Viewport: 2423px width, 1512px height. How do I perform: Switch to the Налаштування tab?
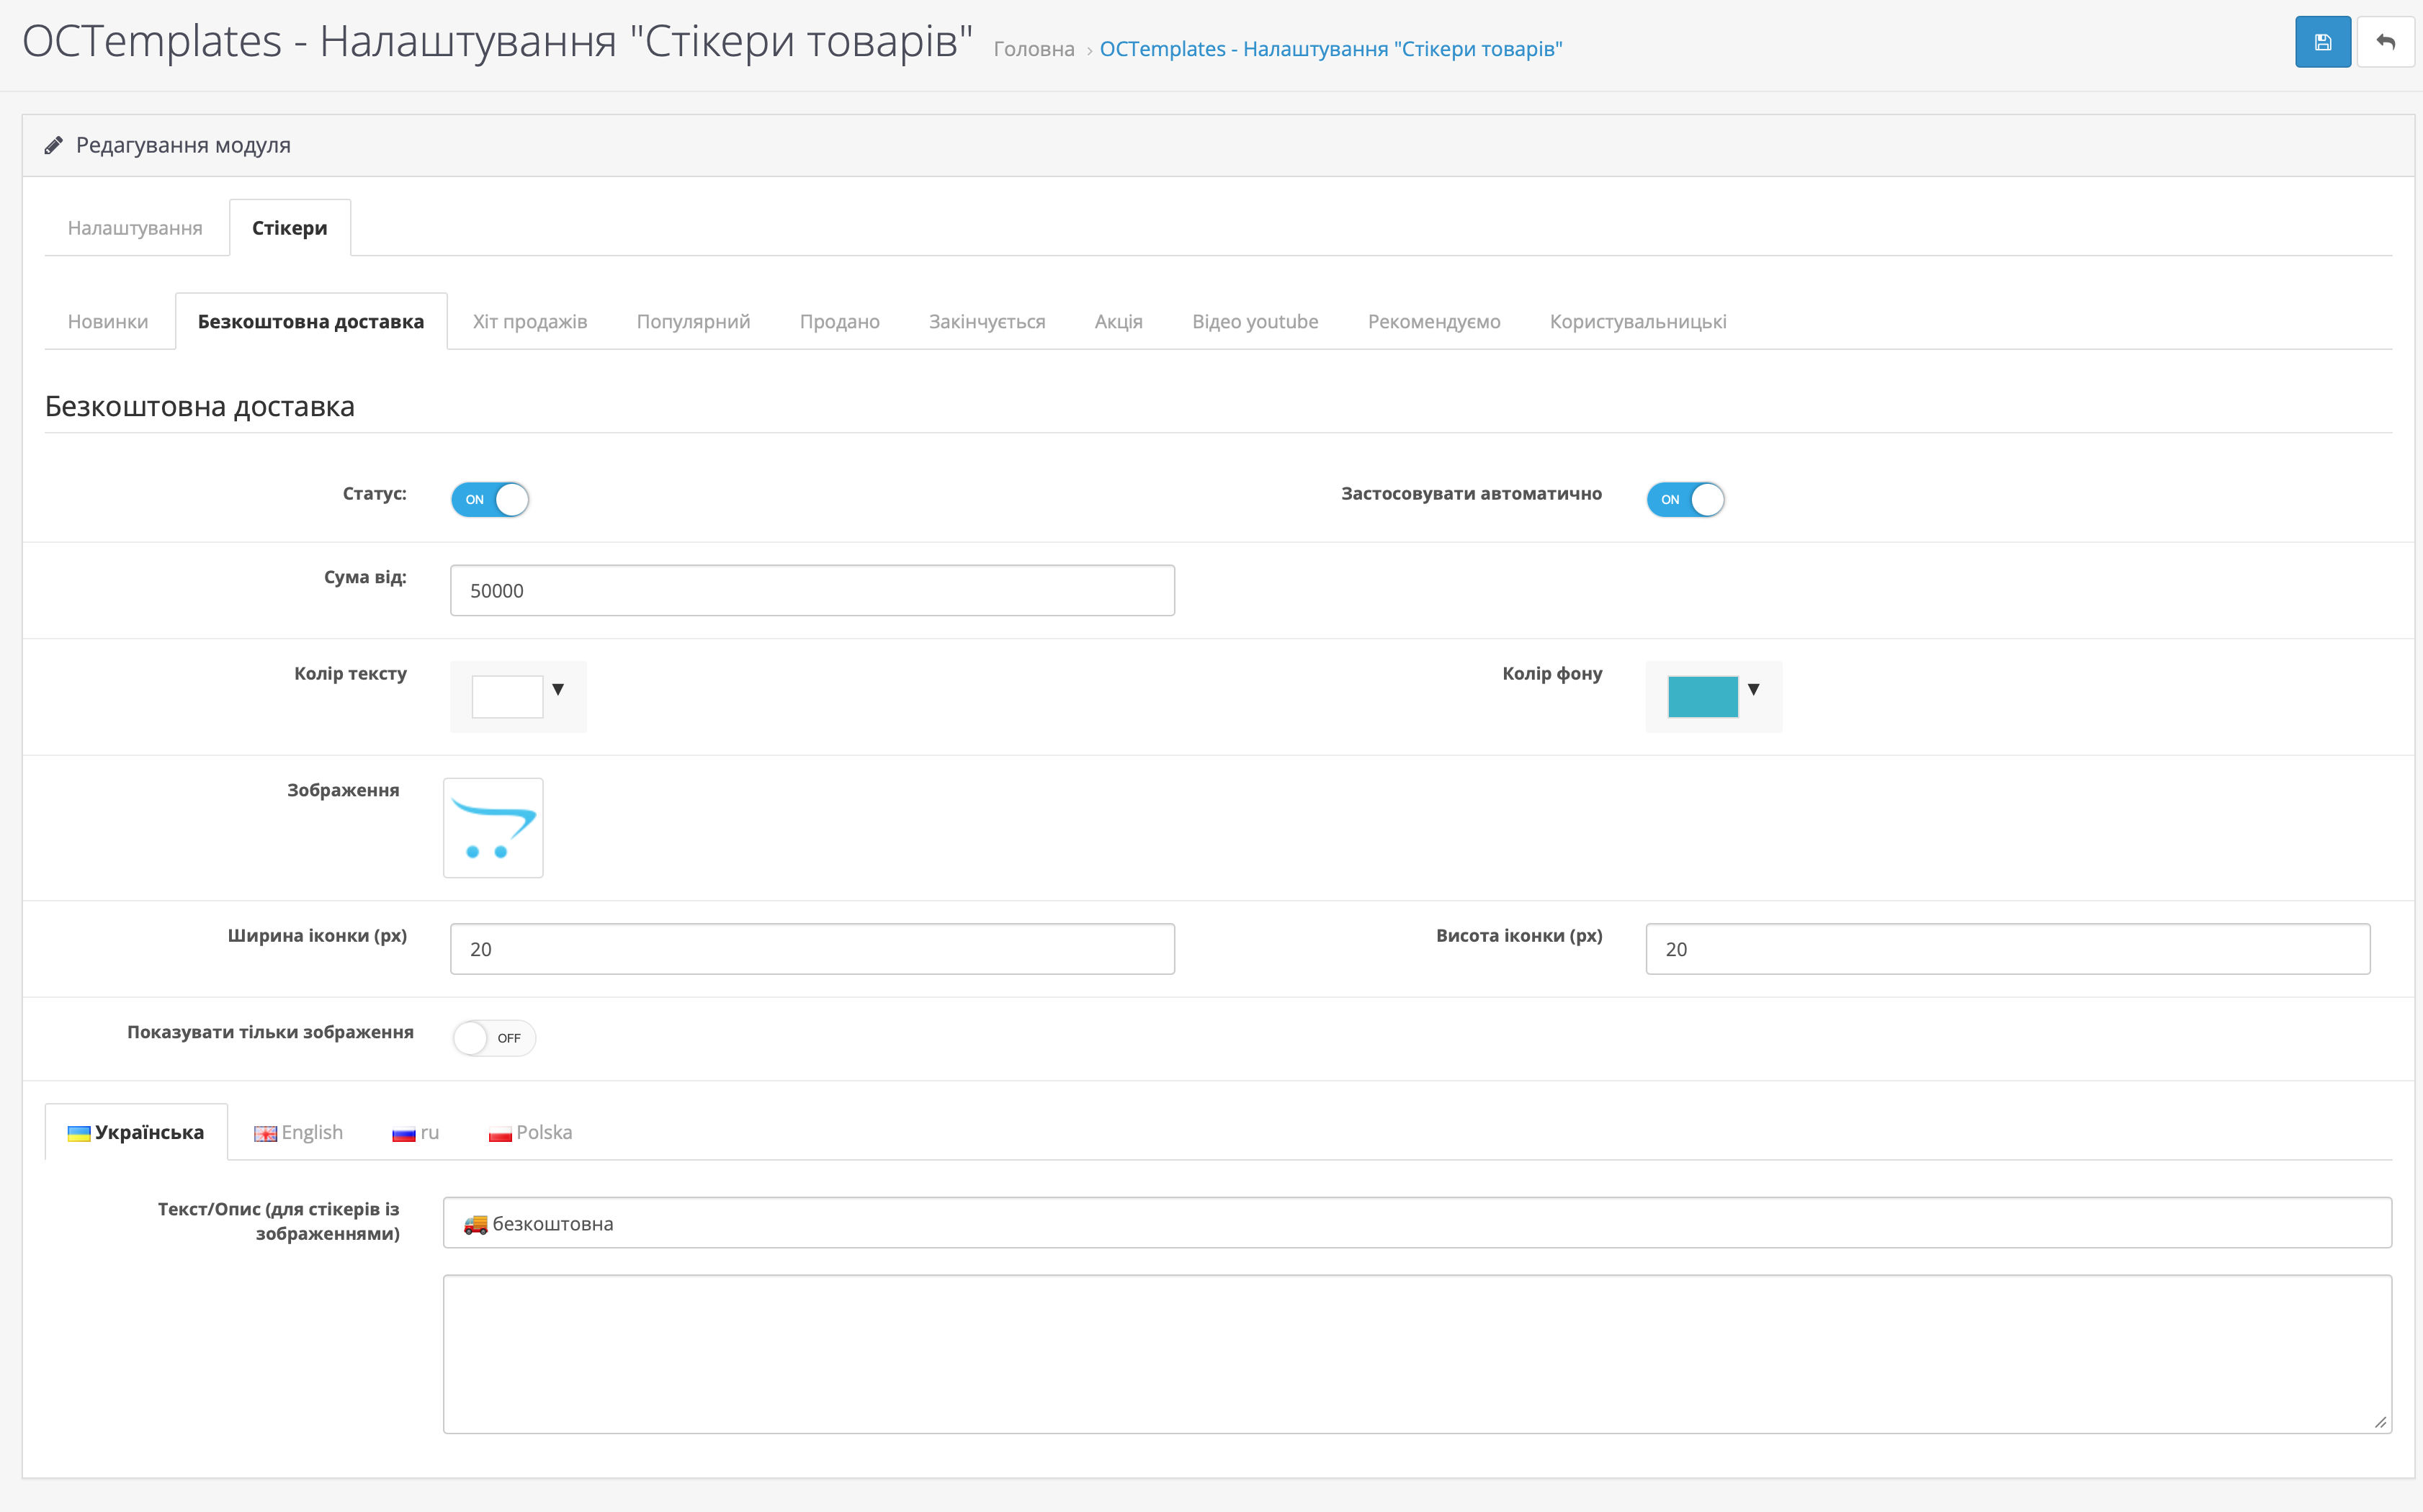[135, 228]
